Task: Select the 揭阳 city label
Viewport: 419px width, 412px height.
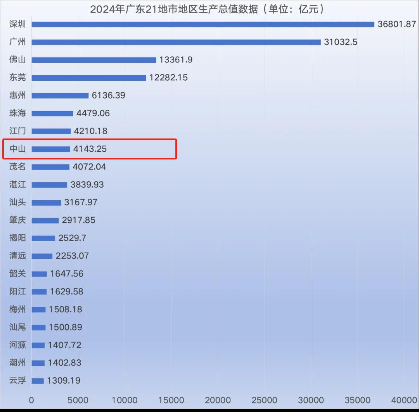Action: coord(17,238)
